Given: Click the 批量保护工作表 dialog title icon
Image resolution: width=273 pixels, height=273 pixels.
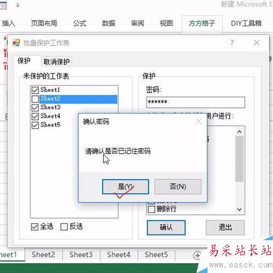Looking at the screenshot, I should click(16, 43).
